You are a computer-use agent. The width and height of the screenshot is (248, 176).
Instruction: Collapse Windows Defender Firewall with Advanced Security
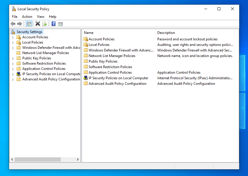(12, 48)
